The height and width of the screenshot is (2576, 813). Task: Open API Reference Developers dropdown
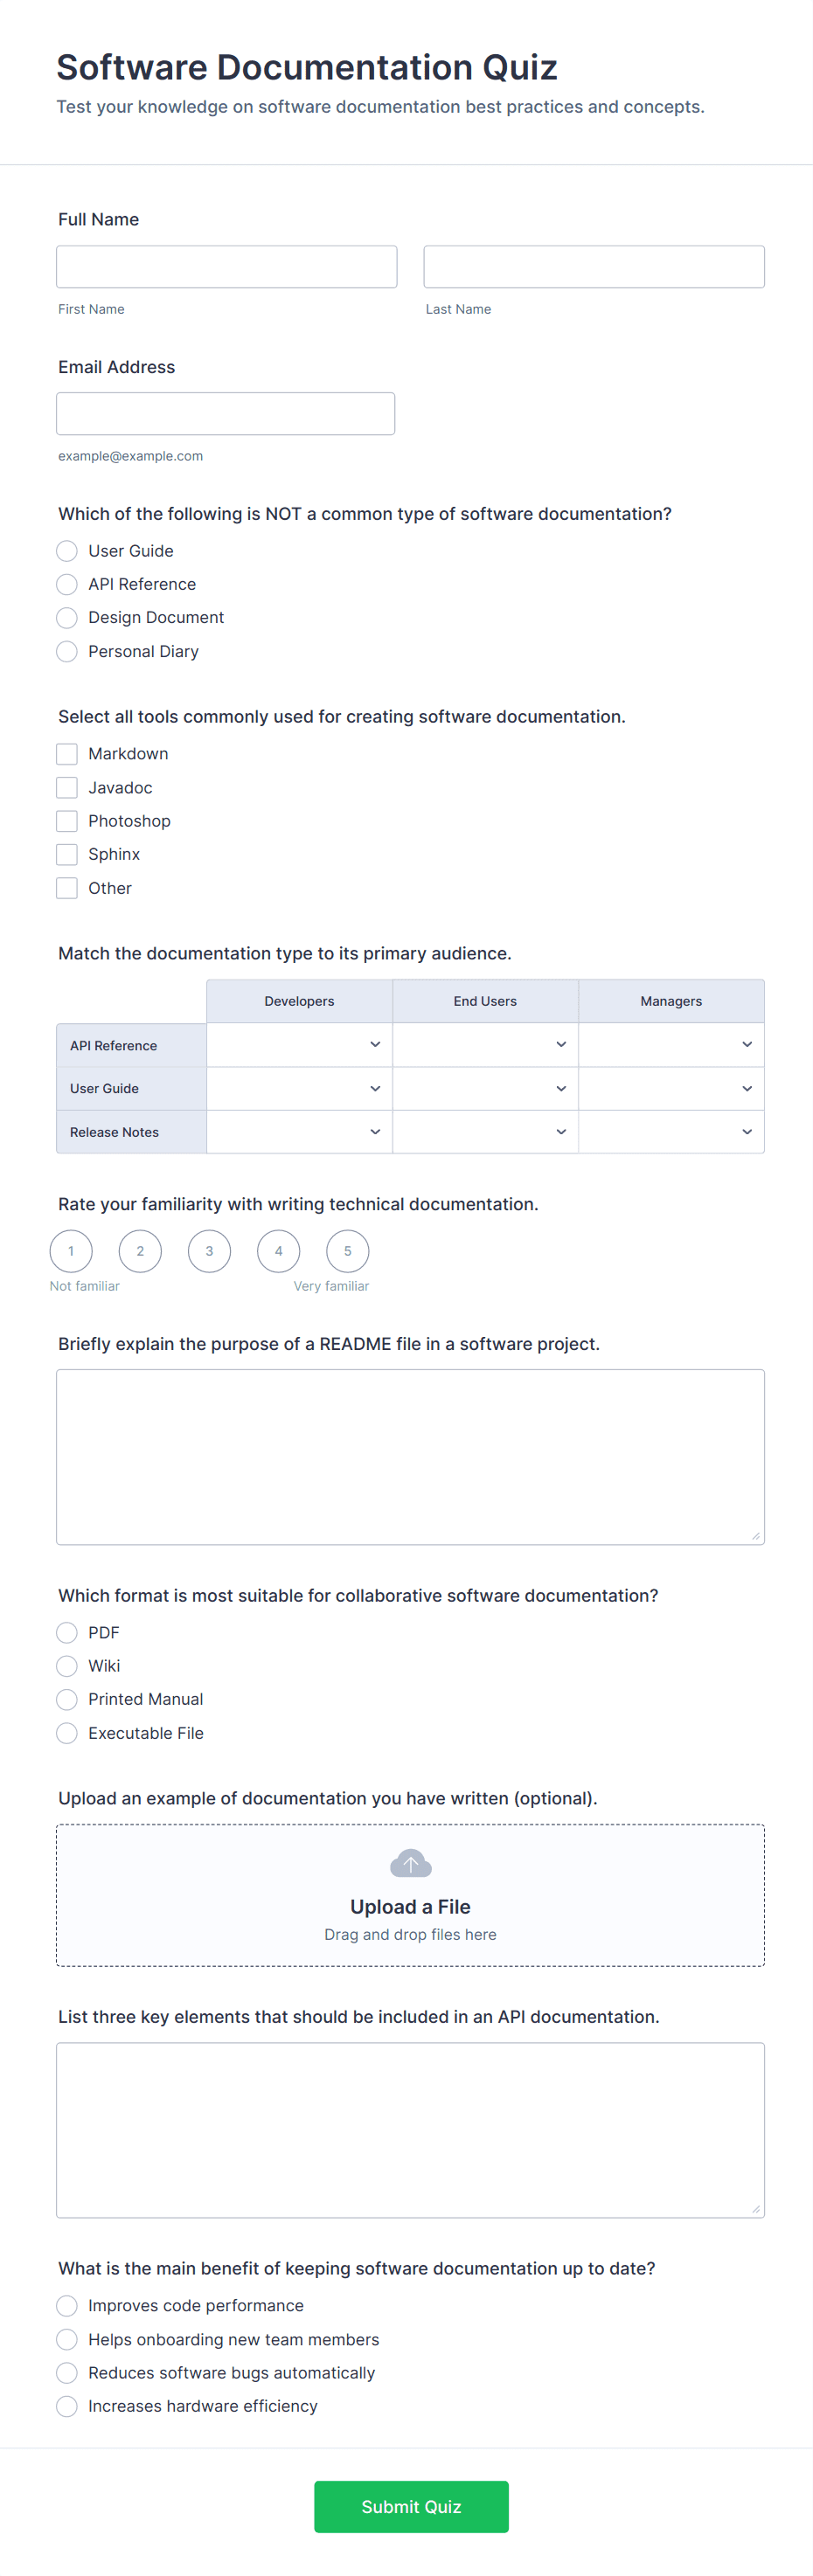299,1045
